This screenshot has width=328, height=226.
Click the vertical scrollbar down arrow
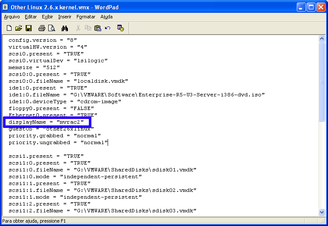[x=322, y=212]
